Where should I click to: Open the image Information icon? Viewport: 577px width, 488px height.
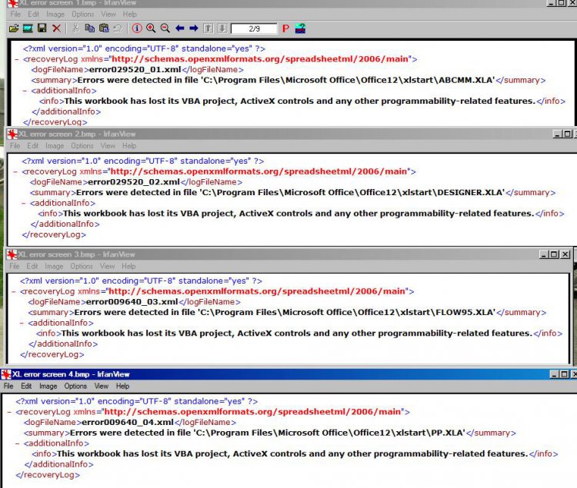[x=137, y=28]
